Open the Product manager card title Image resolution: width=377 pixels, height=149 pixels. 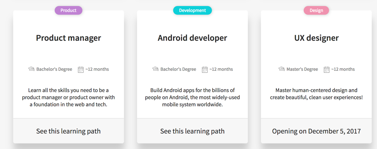[69, 38]
